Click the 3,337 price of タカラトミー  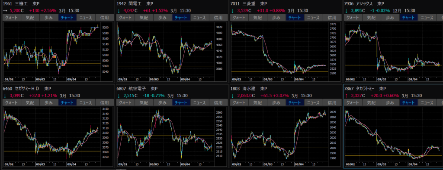click(x=356, y=96)
